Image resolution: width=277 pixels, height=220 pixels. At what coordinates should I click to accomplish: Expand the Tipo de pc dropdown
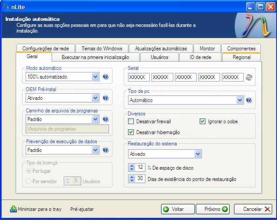coord(240,100)
